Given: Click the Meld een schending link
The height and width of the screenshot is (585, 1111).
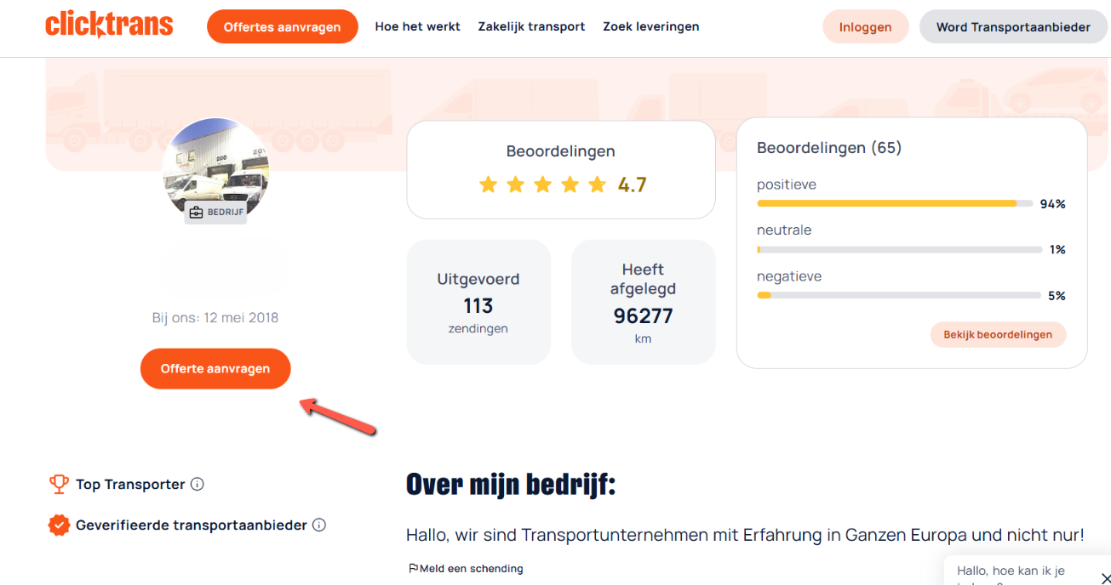Looking at the screenshot, I should click(x=471, y=569).
